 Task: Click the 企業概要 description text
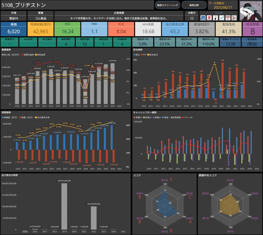pyautogui.click(x=118, y=18)
